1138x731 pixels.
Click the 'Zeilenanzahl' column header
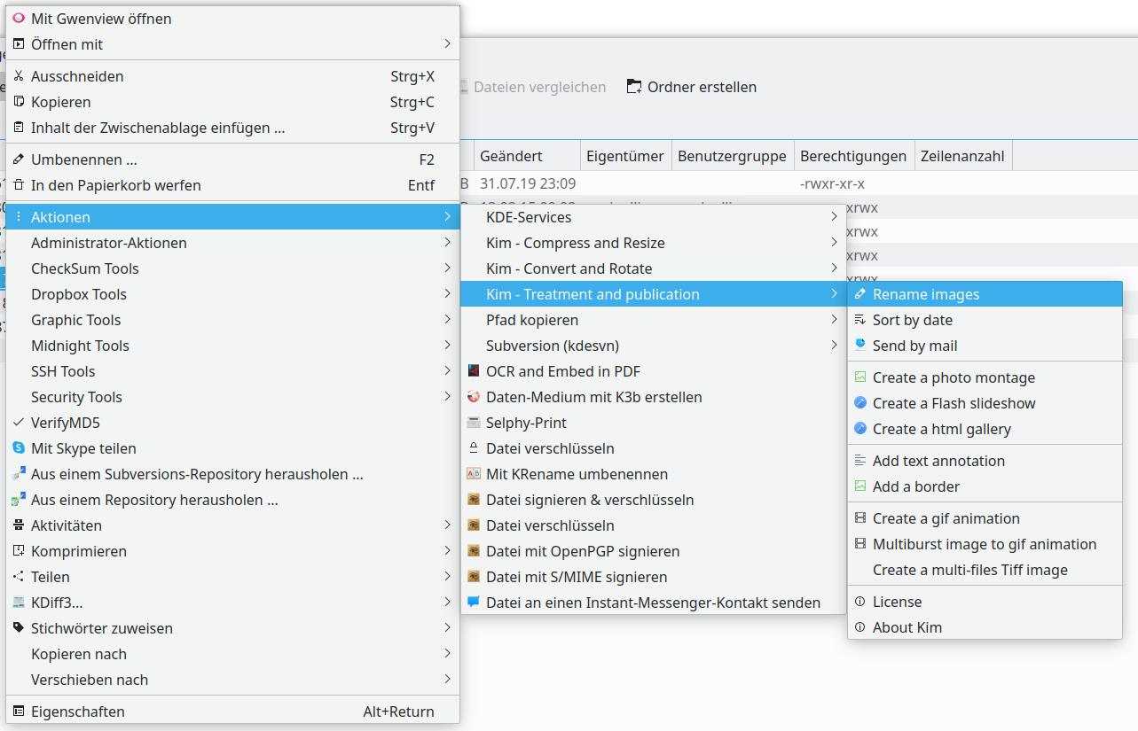pyautogui.click(x=962, y=156)
